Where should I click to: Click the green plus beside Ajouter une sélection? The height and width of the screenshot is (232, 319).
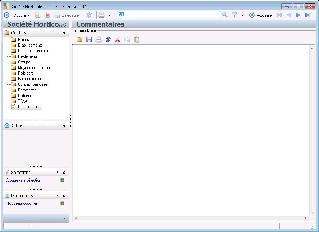[x=62, y=180]
